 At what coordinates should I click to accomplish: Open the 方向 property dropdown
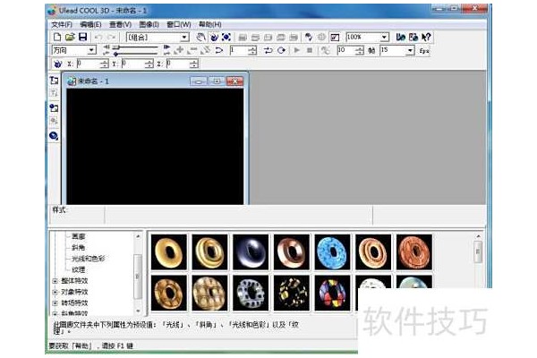coord(91,50)
